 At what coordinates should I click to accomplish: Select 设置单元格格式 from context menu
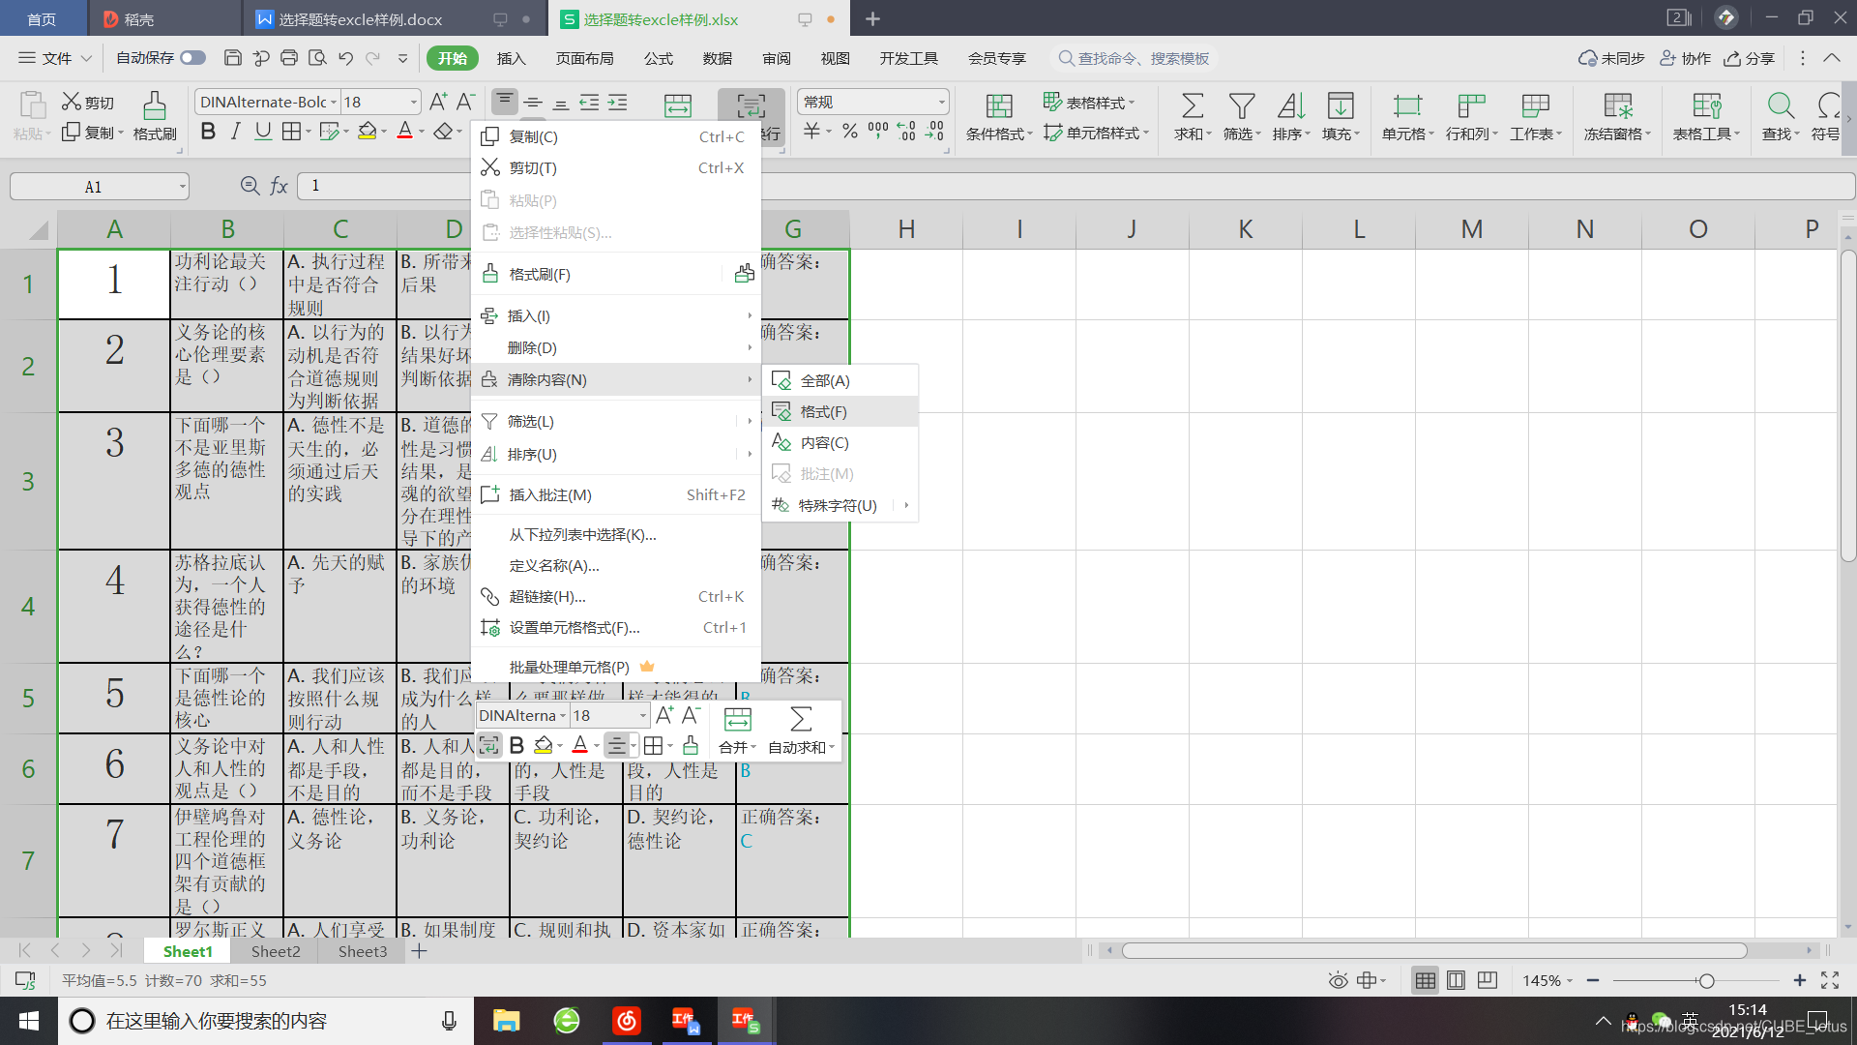[x=615, y=627]
